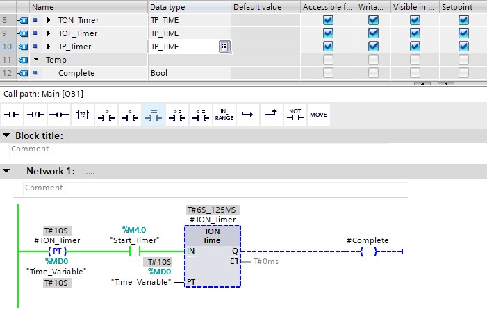Insert an empty box instruction

(x=82, y=114)
